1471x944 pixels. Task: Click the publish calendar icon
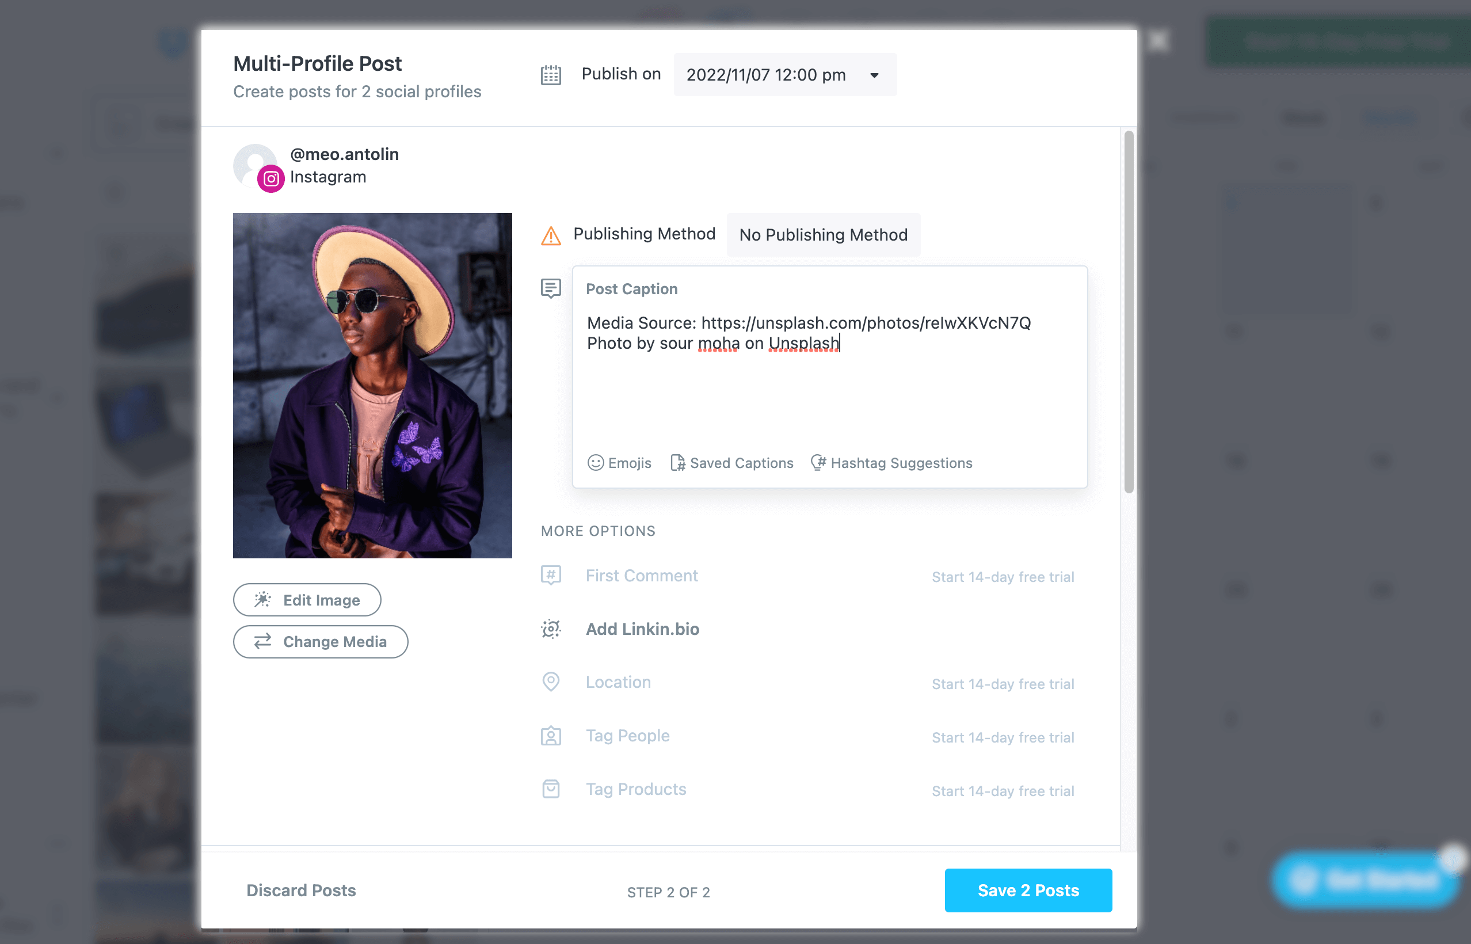point(550,74)
